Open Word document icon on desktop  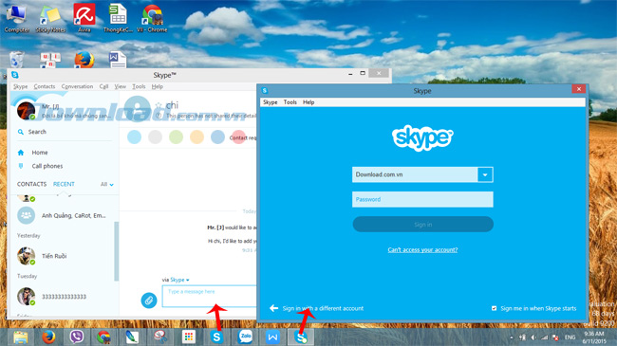pos(118,60)
